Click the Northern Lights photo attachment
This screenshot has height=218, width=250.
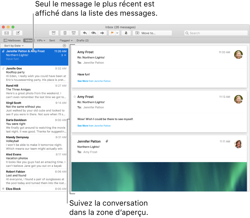point(159,177)
